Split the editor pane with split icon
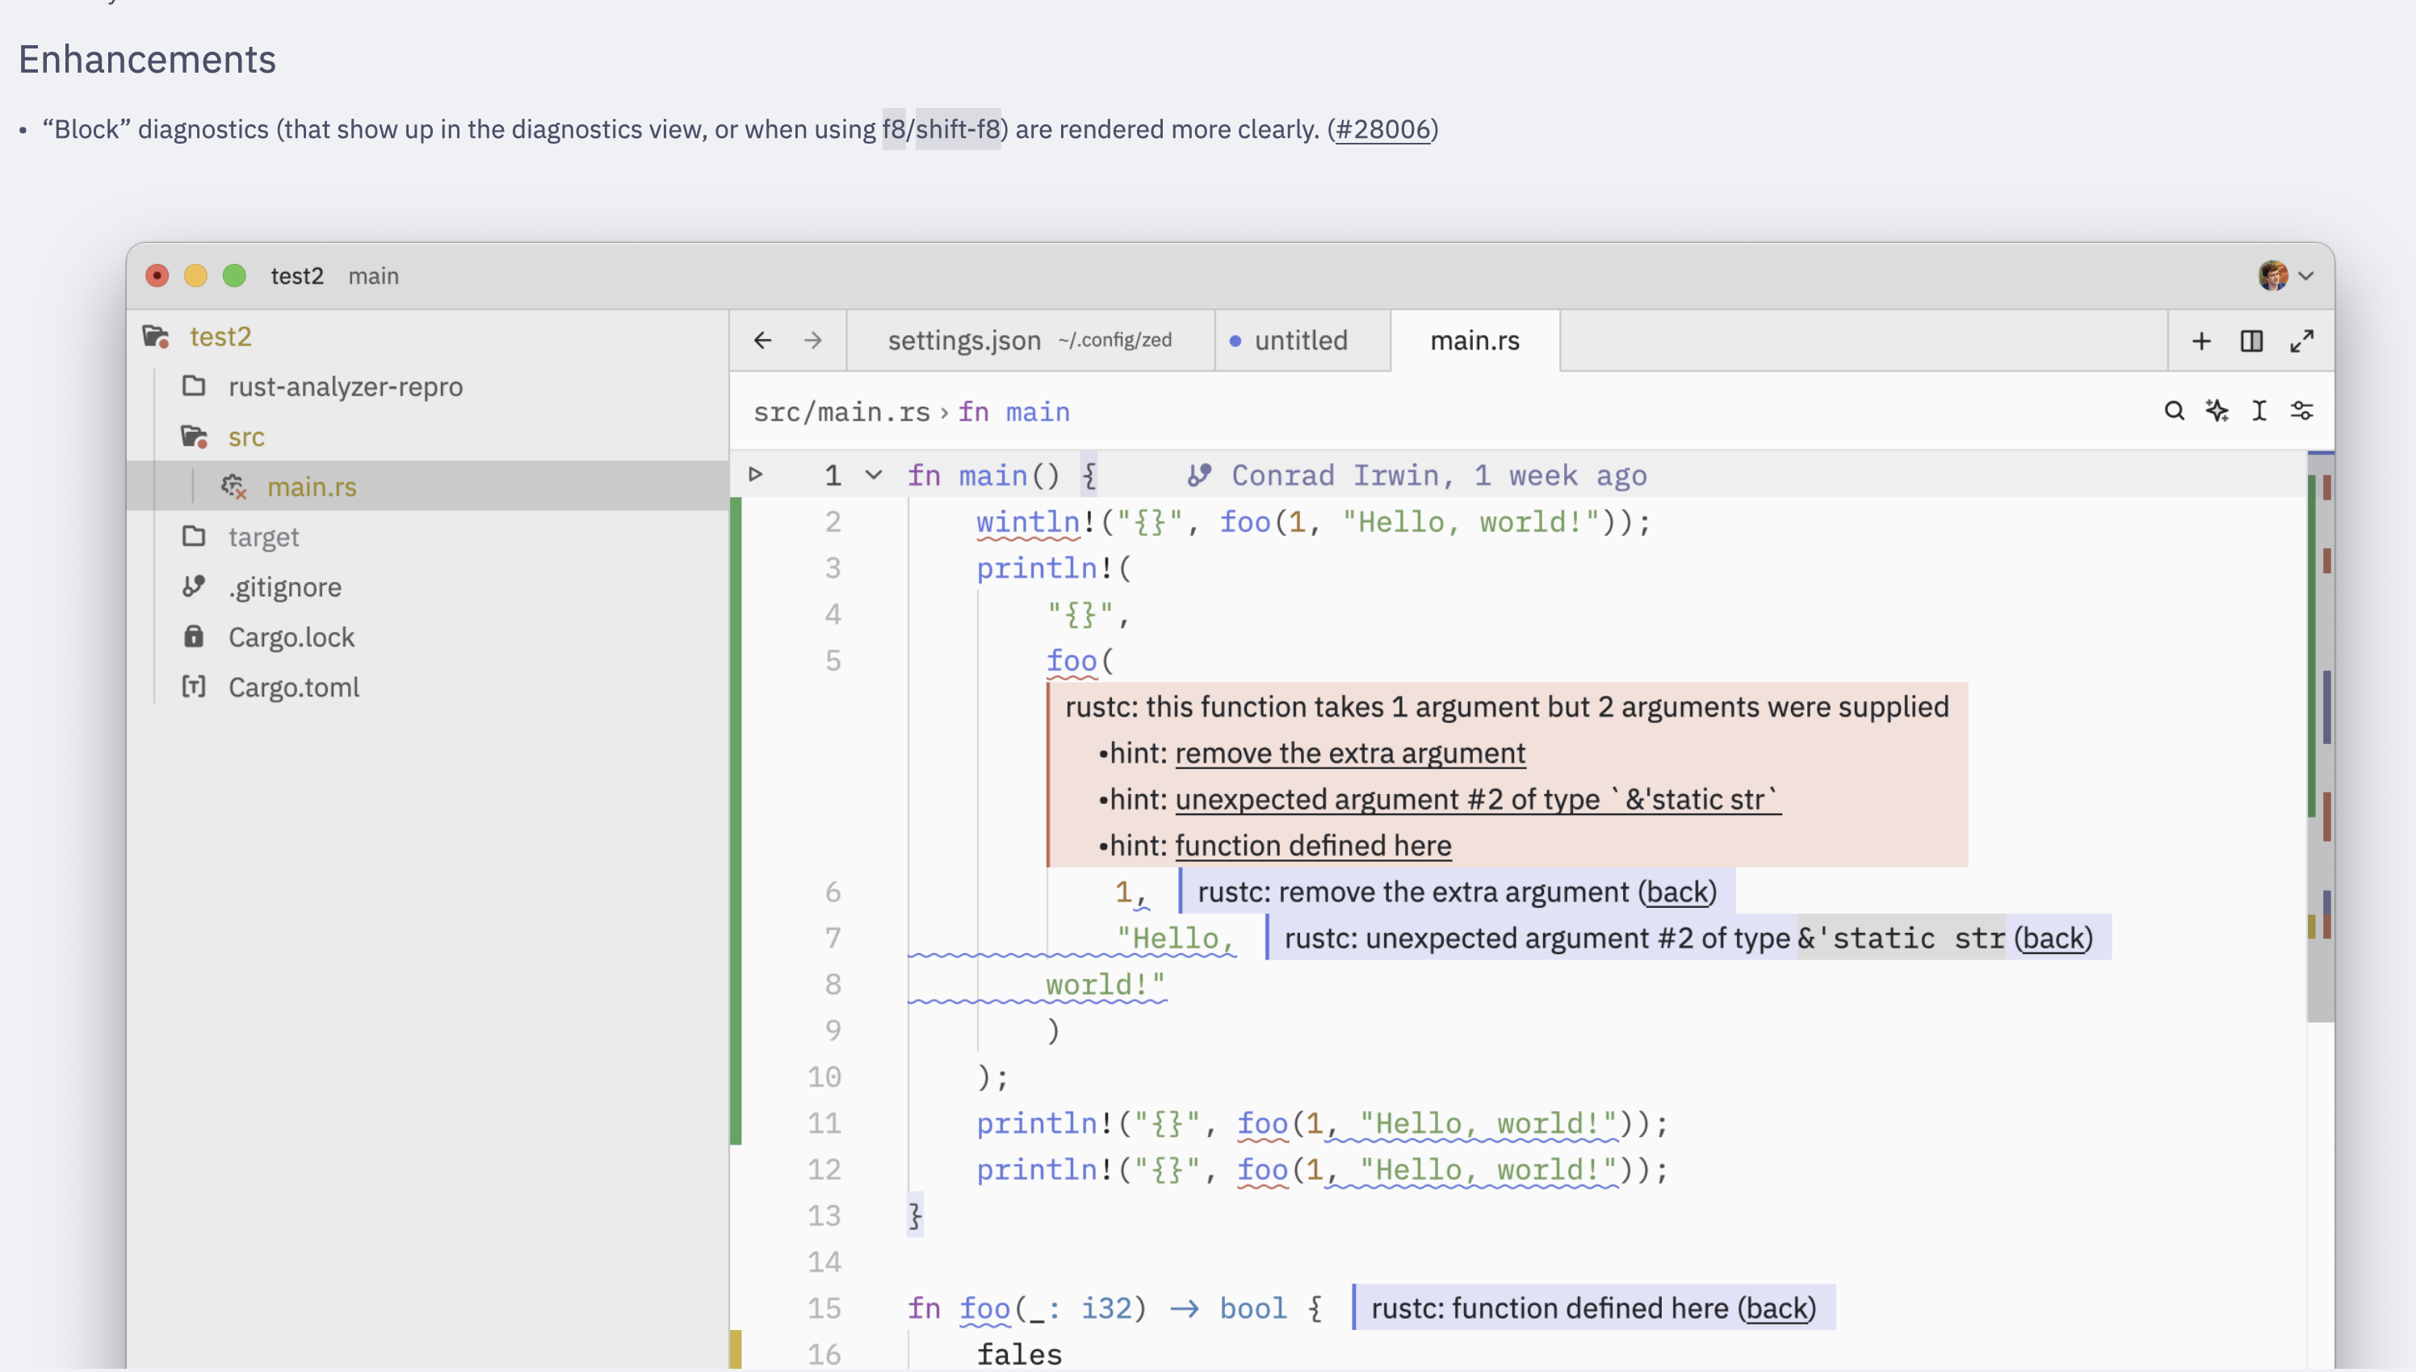Viewport: 2416px width, 1372px height. (2251, 341)
